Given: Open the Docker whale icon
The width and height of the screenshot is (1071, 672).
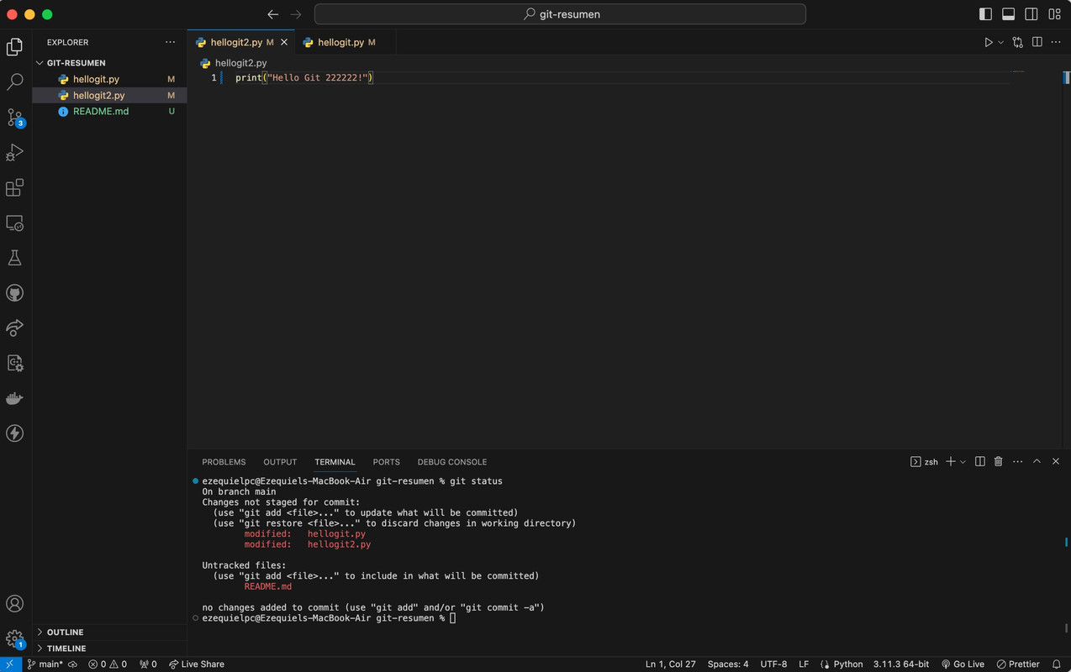Looking at the screenshot, I should tap(14, 398).
